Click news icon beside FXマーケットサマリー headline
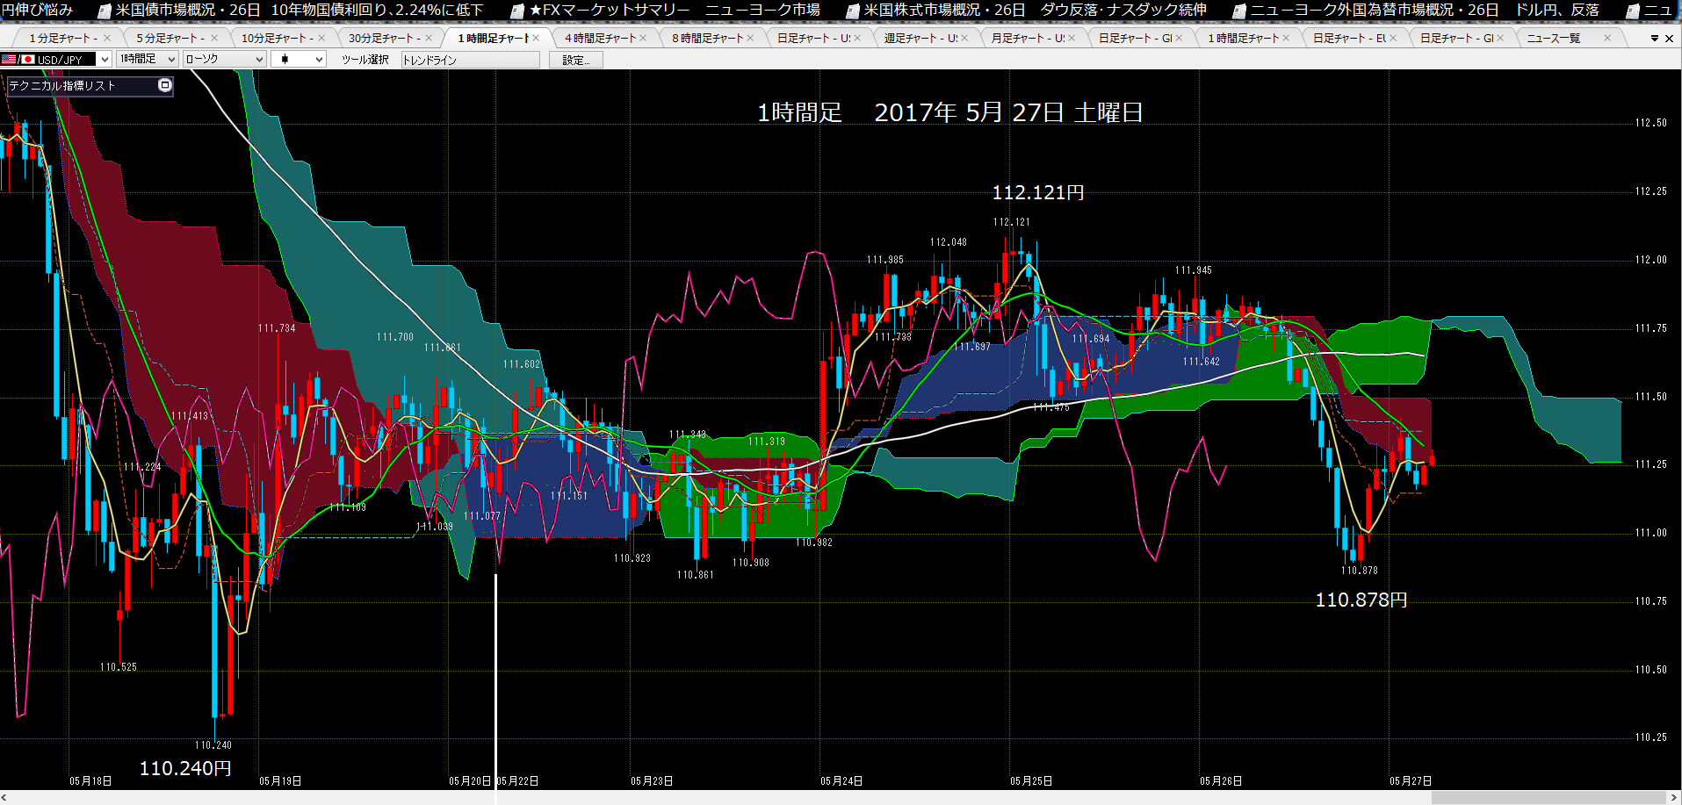The width and height of the screenshot is (1682, 805). [517, 11]
